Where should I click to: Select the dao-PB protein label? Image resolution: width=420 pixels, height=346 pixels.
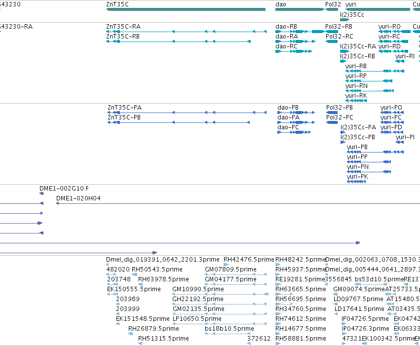pos(288,108)
